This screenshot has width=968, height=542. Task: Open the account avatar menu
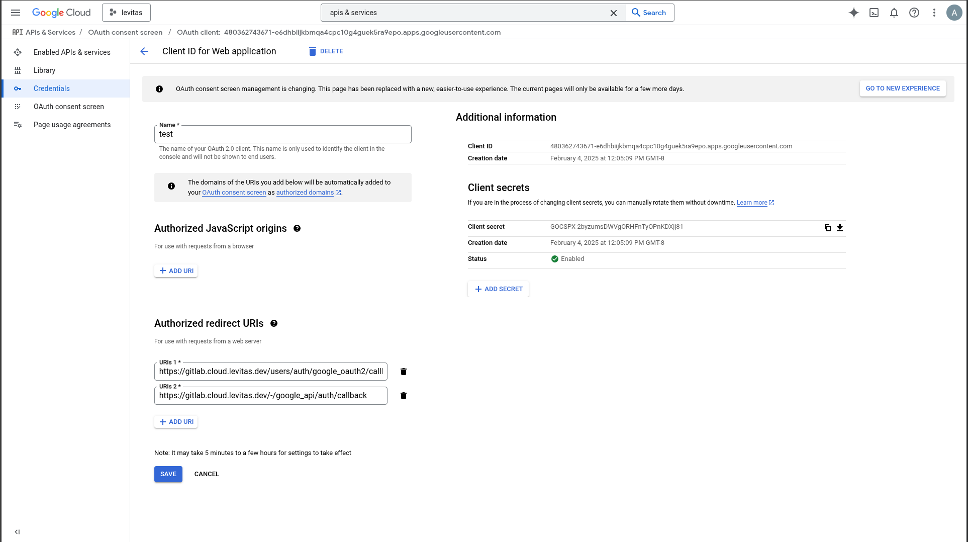[954, 13]
